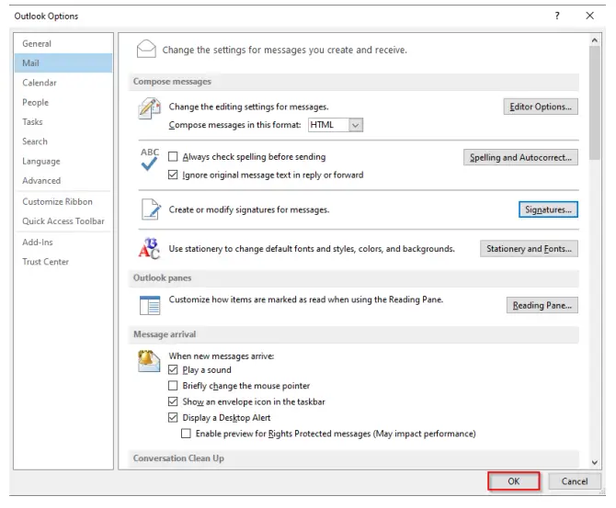
Task: Open the Search options category
Action: coord(63,141)
